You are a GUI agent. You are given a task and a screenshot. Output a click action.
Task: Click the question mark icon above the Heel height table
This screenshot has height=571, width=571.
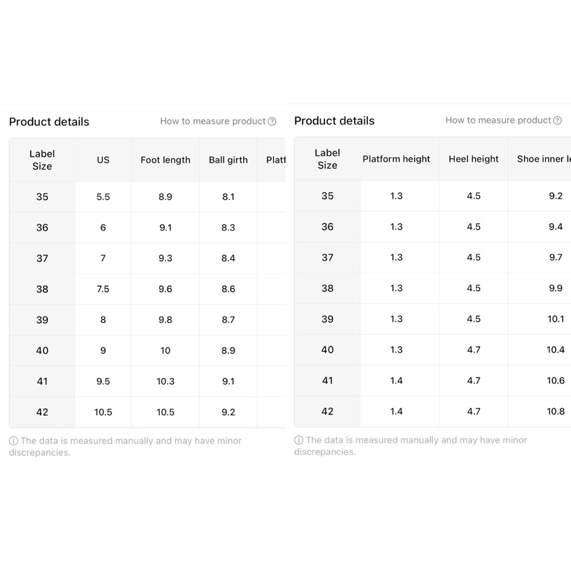pyautogui.click(x=557, y=120)
